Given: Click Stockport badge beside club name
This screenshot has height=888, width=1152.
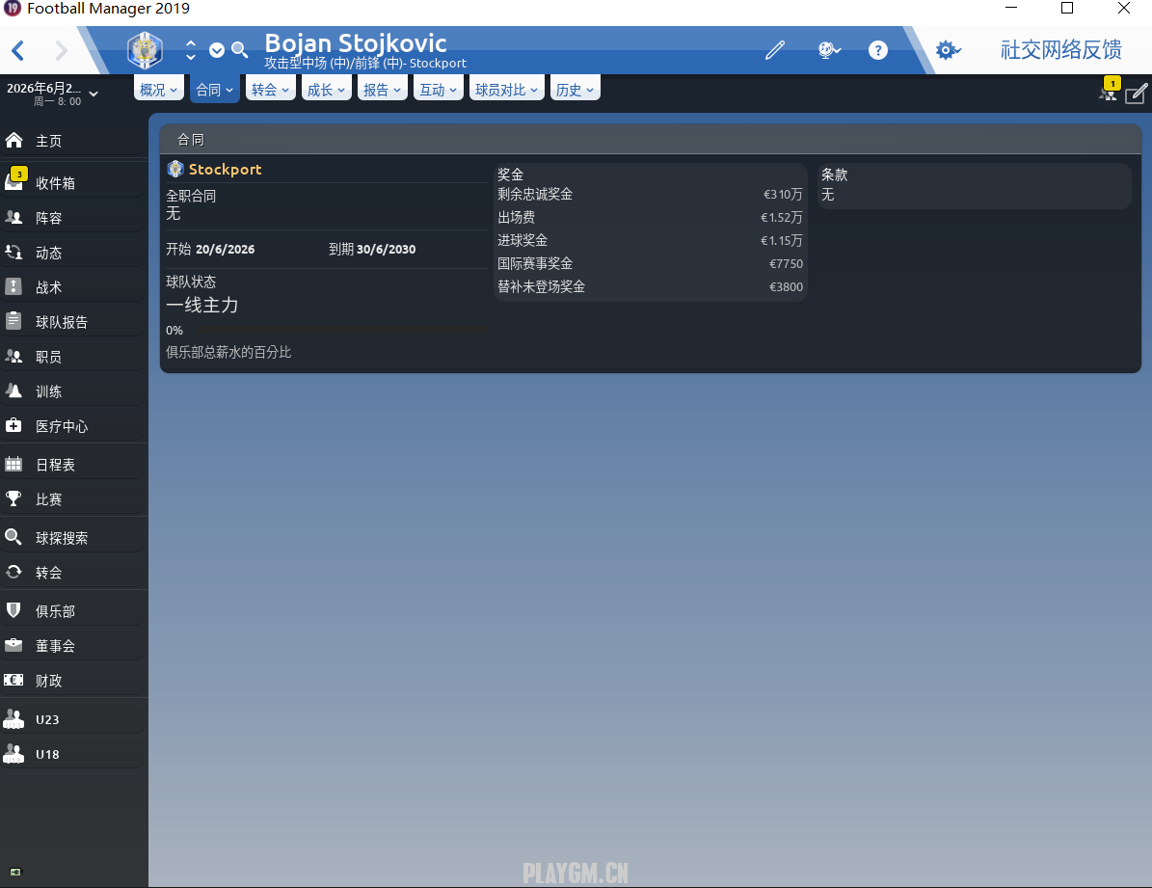Looking at the screenshot, I should [174, 169].
